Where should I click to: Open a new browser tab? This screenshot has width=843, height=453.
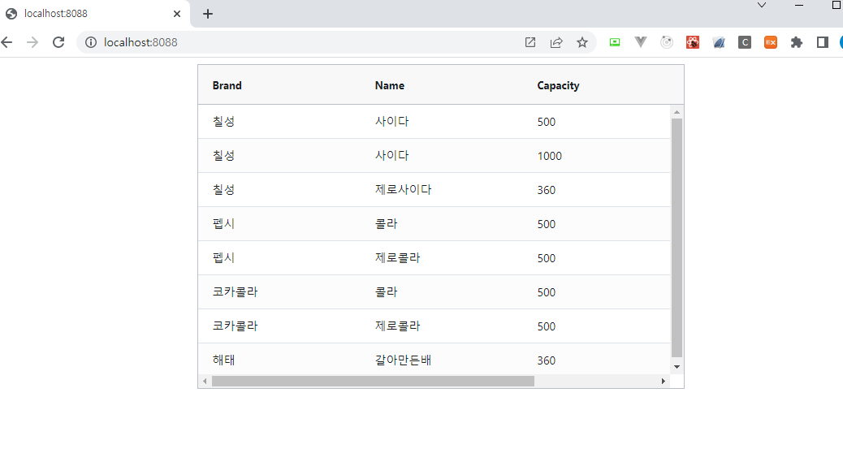tap(208, 14)
